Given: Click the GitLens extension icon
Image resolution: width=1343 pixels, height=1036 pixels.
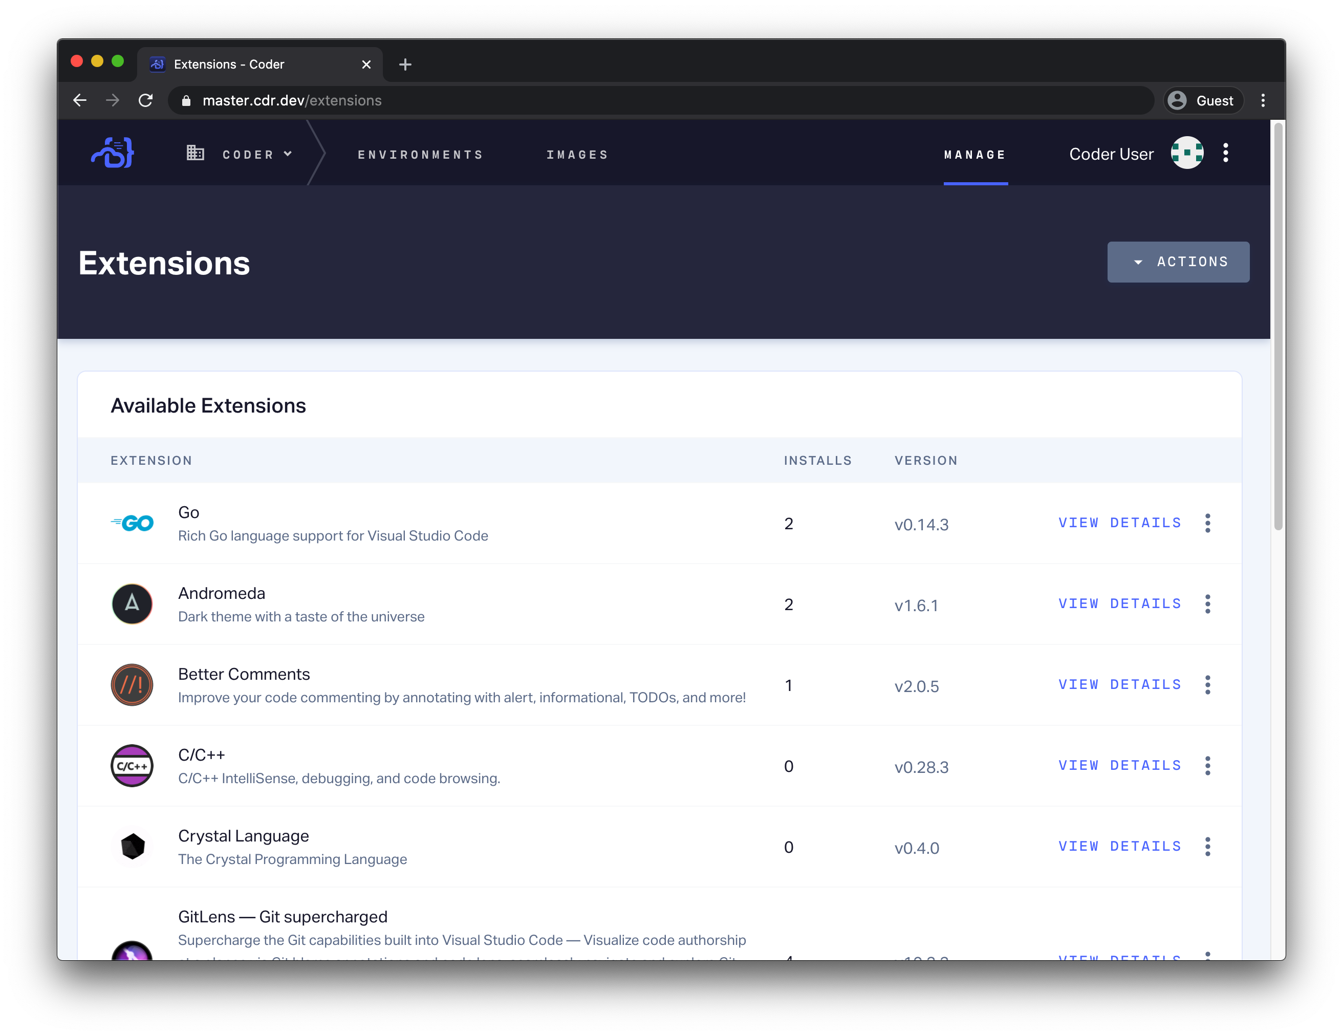Looking at the screenshot, I should [132, 951].
